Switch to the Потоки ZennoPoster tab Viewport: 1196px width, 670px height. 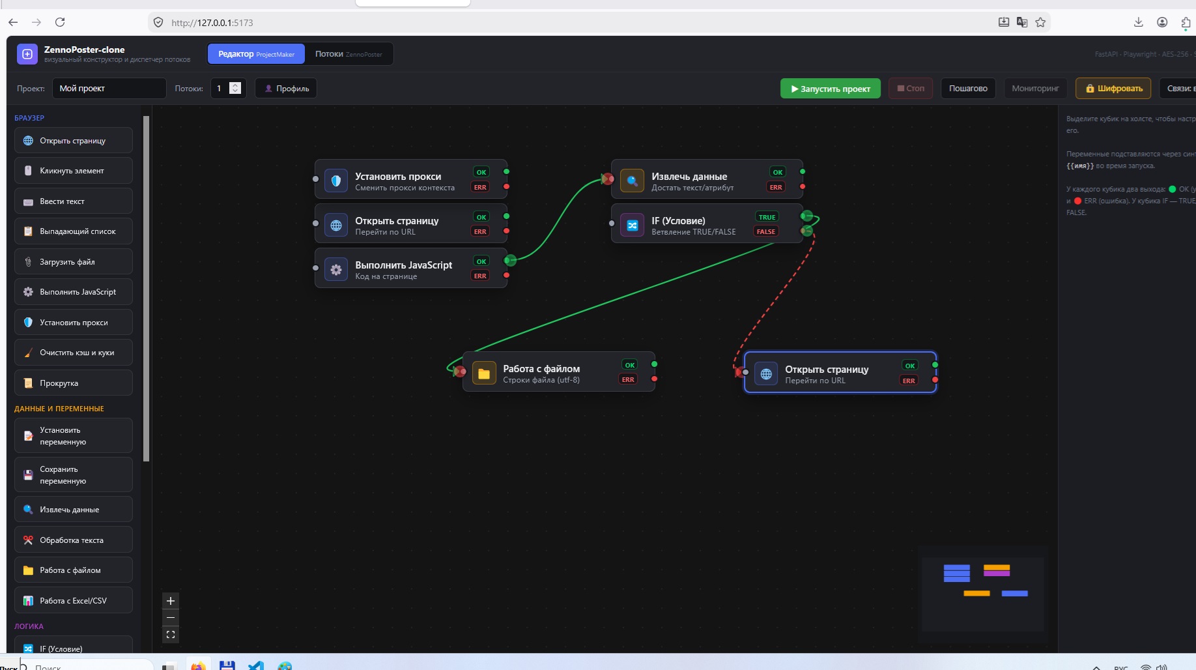(349, 54)
